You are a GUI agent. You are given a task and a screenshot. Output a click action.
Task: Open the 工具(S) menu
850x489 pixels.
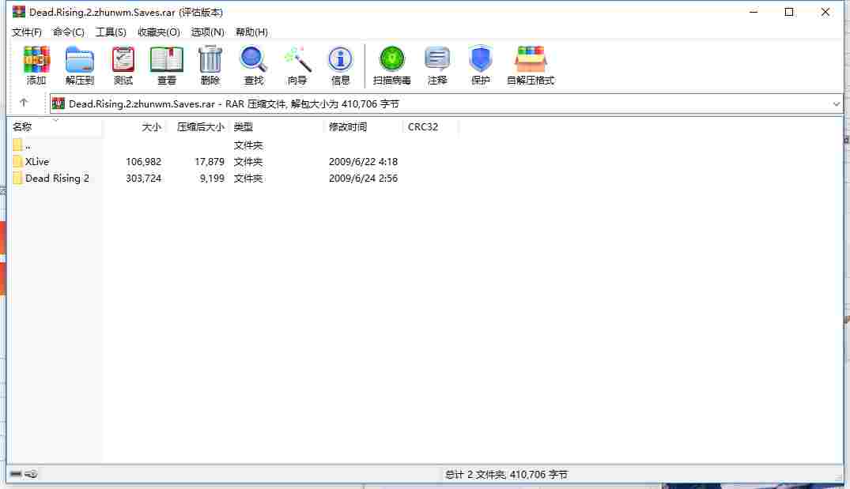(x=111, y=32)
